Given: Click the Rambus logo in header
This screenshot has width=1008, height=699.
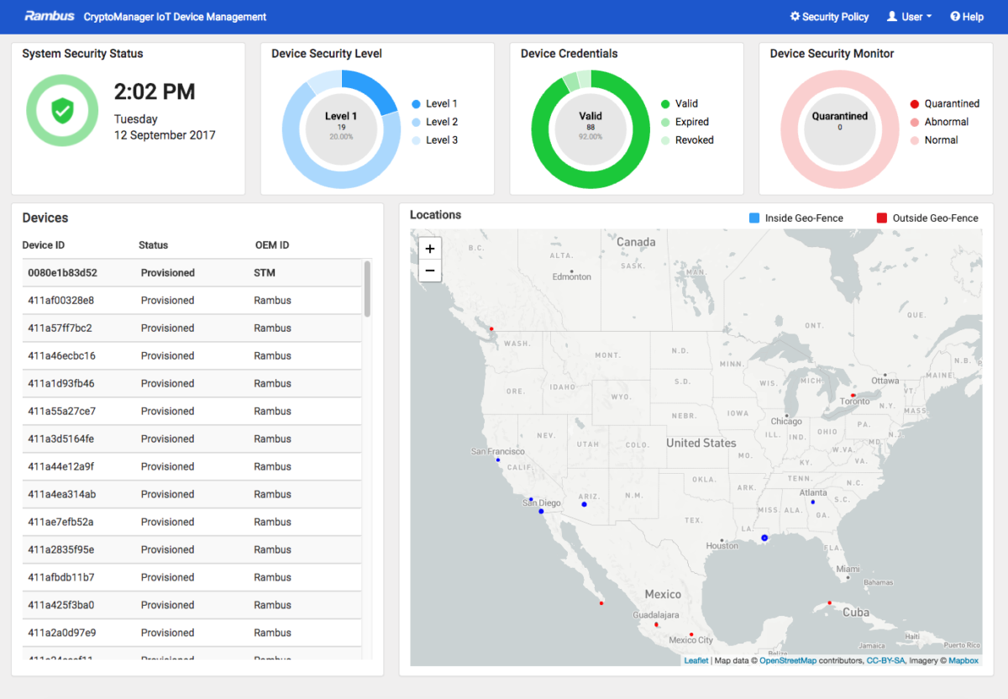Looking at the screenshot, I should click(50, 16).
